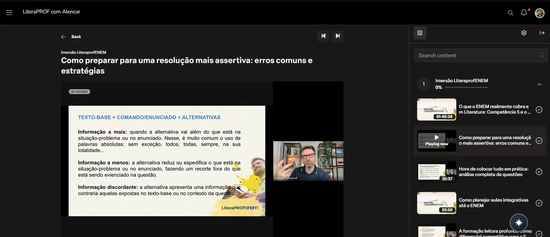Open the hamburger navigation menu
The height and width of the screenshot is (237, 550).
pyautogui.click(x=9, y=13)
